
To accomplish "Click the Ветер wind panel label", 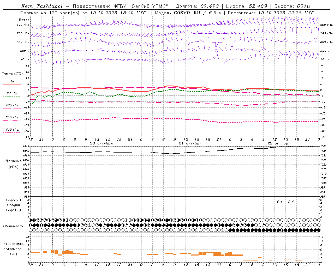I will [24, 20].
